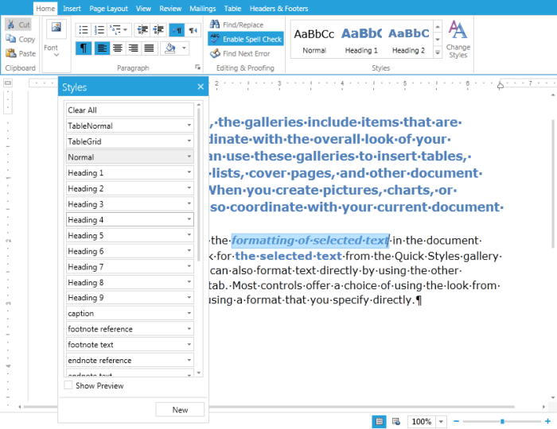Apply the Heading 2 quick style
Screen dimensions: 557x429
[408, 39]
